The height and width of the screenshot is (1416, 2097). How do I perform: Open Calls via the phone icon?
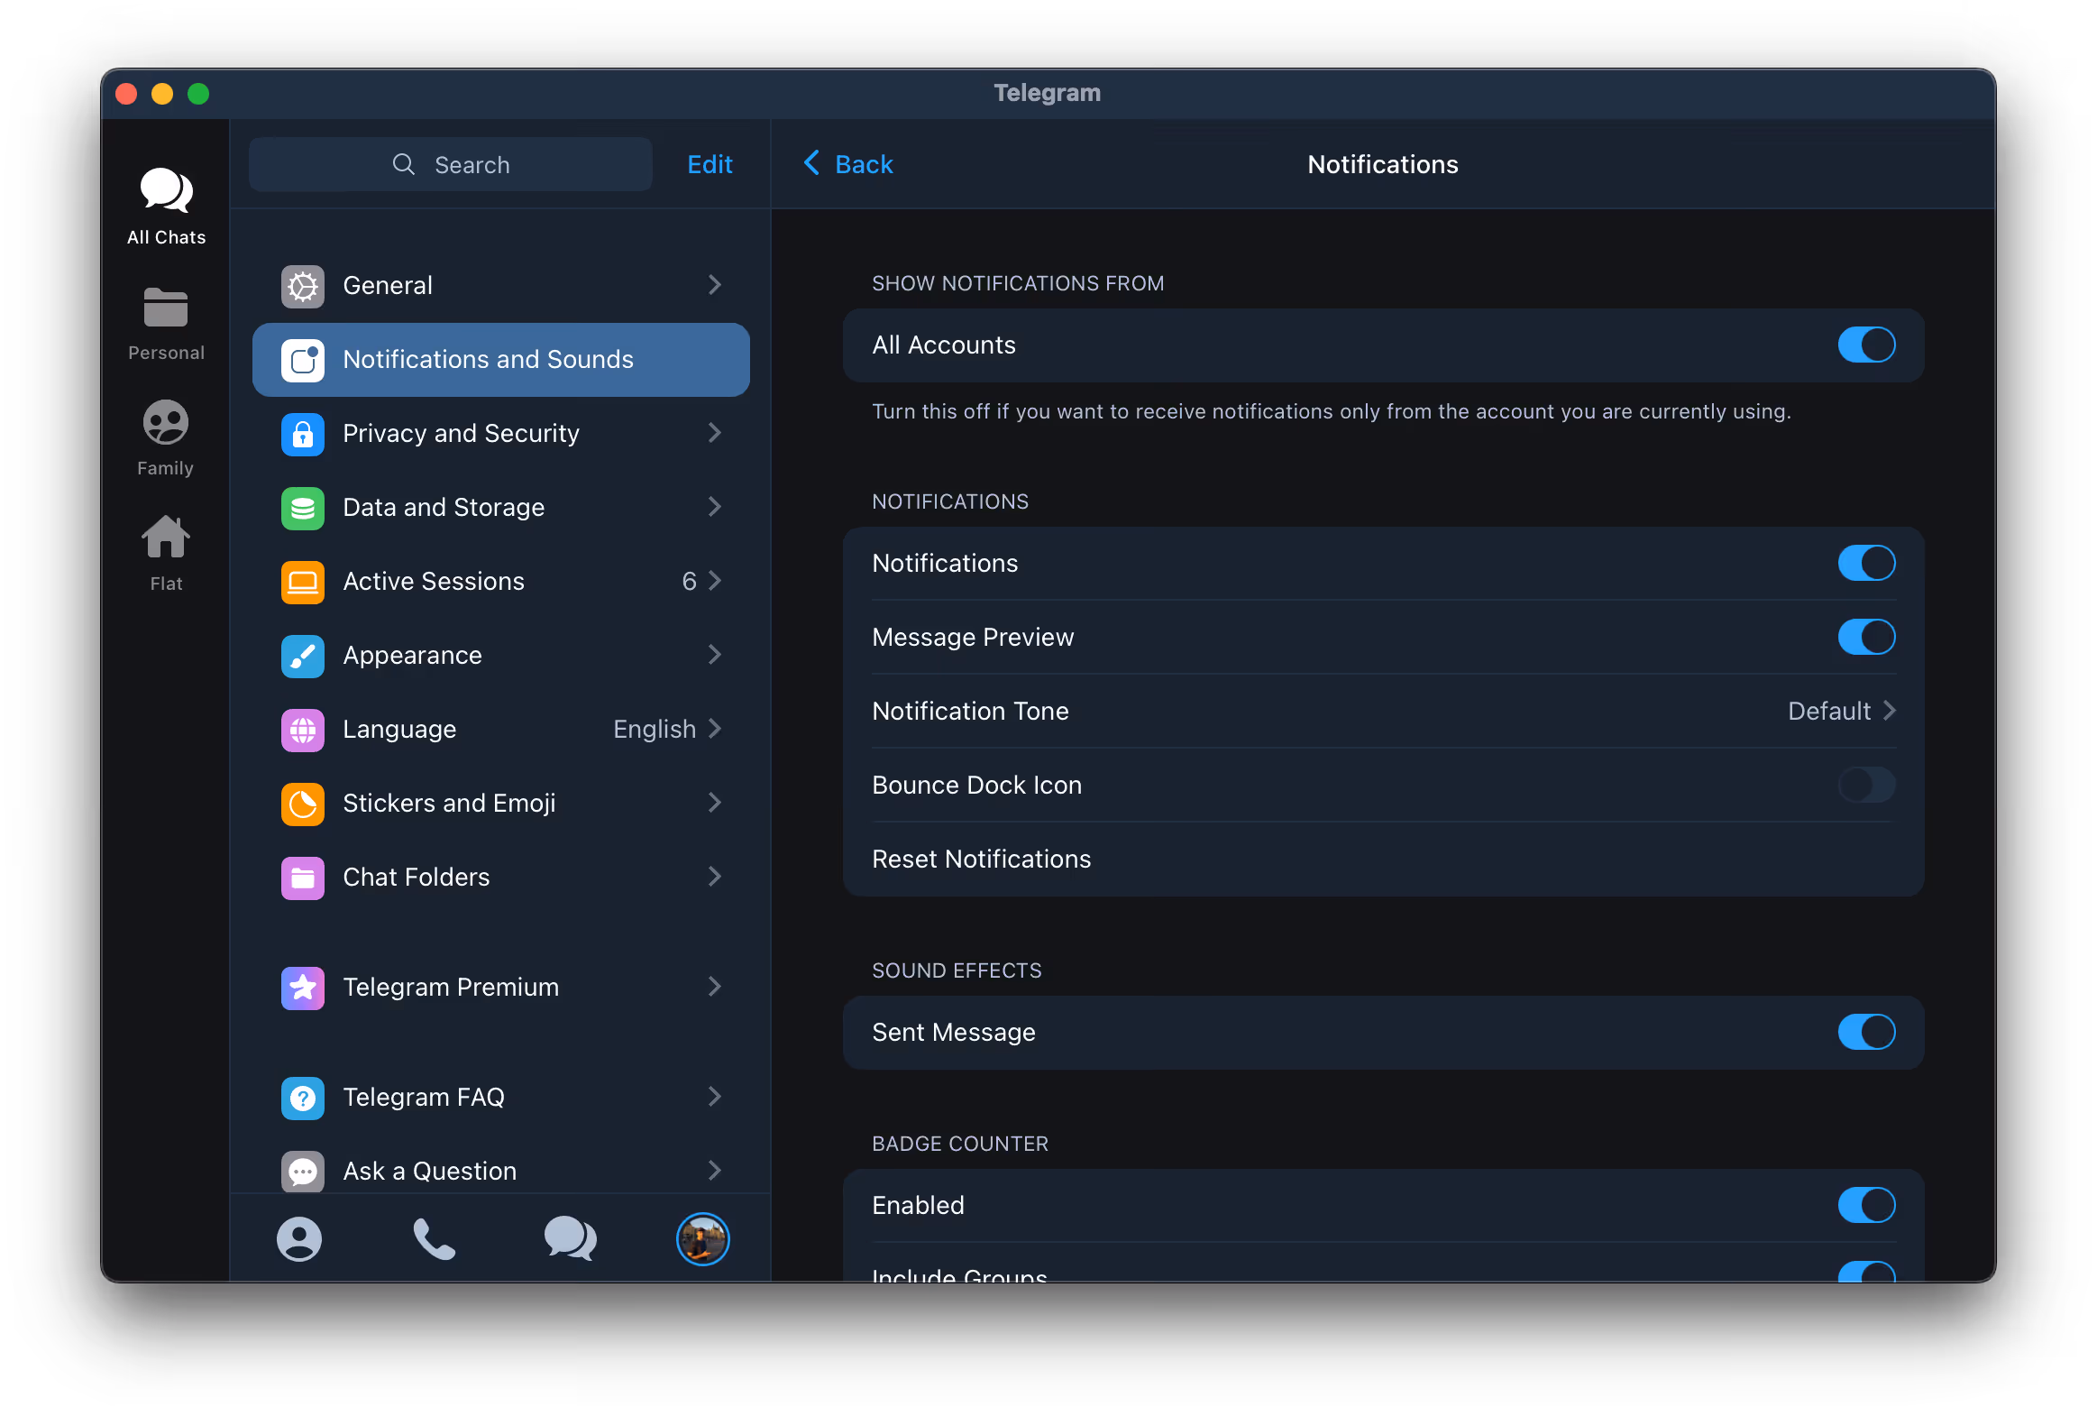point(434,1238)
